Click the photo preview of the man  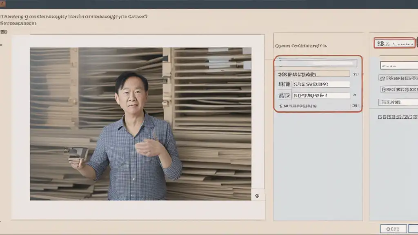pos(140,124)
